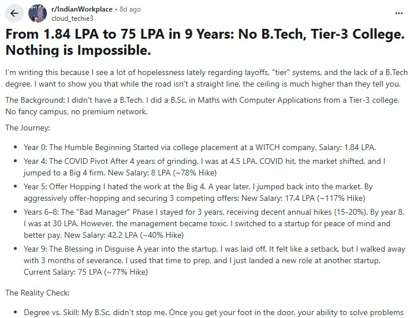The width and height of the screenshot is (410, 318).
Task: Select the "Degree vs. Skill" bullet
Action: [x=214, y=312]
